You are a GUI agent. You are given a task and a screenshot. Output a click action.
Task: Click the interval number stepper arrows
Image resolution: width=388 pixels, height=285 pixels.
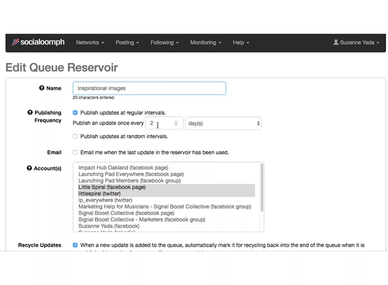pos(176,123)
